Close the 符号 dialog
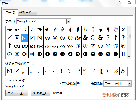 coord(130,2)
